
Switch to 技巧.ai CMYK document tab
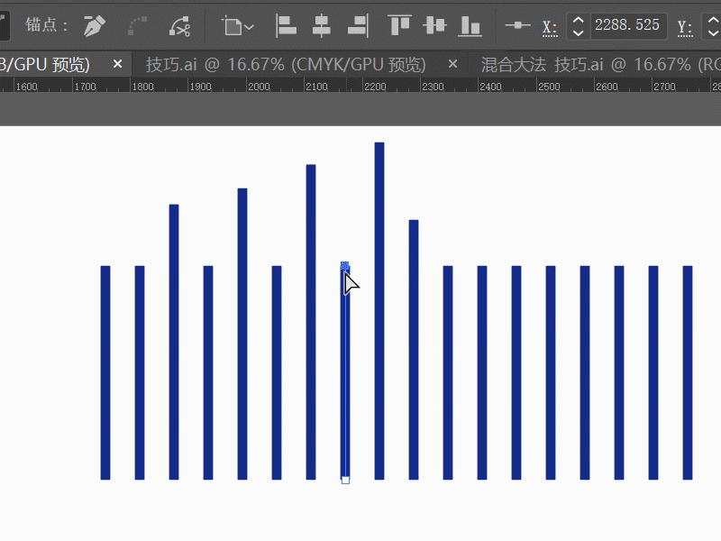click(286, 64)
